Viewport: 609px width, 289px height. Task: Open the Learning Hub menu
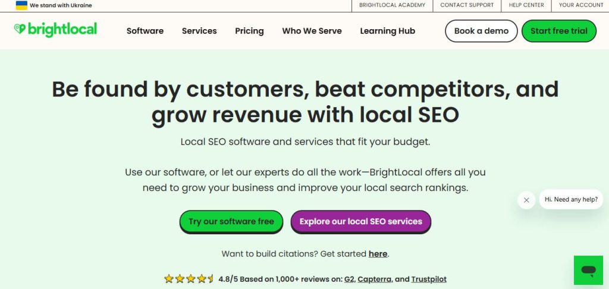[387, 31]
